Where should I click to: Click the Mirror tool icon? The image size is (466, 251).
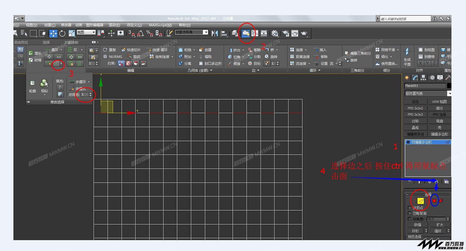click(x=215, y=33)
